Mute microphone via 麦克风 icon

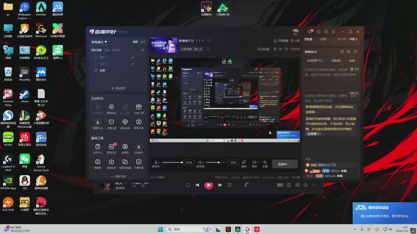click(156, 162)
